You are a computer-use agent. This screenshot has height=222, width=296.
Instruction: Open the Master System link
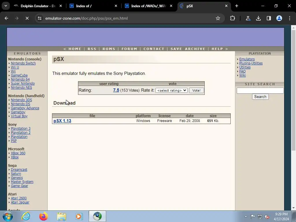[22, 182]
